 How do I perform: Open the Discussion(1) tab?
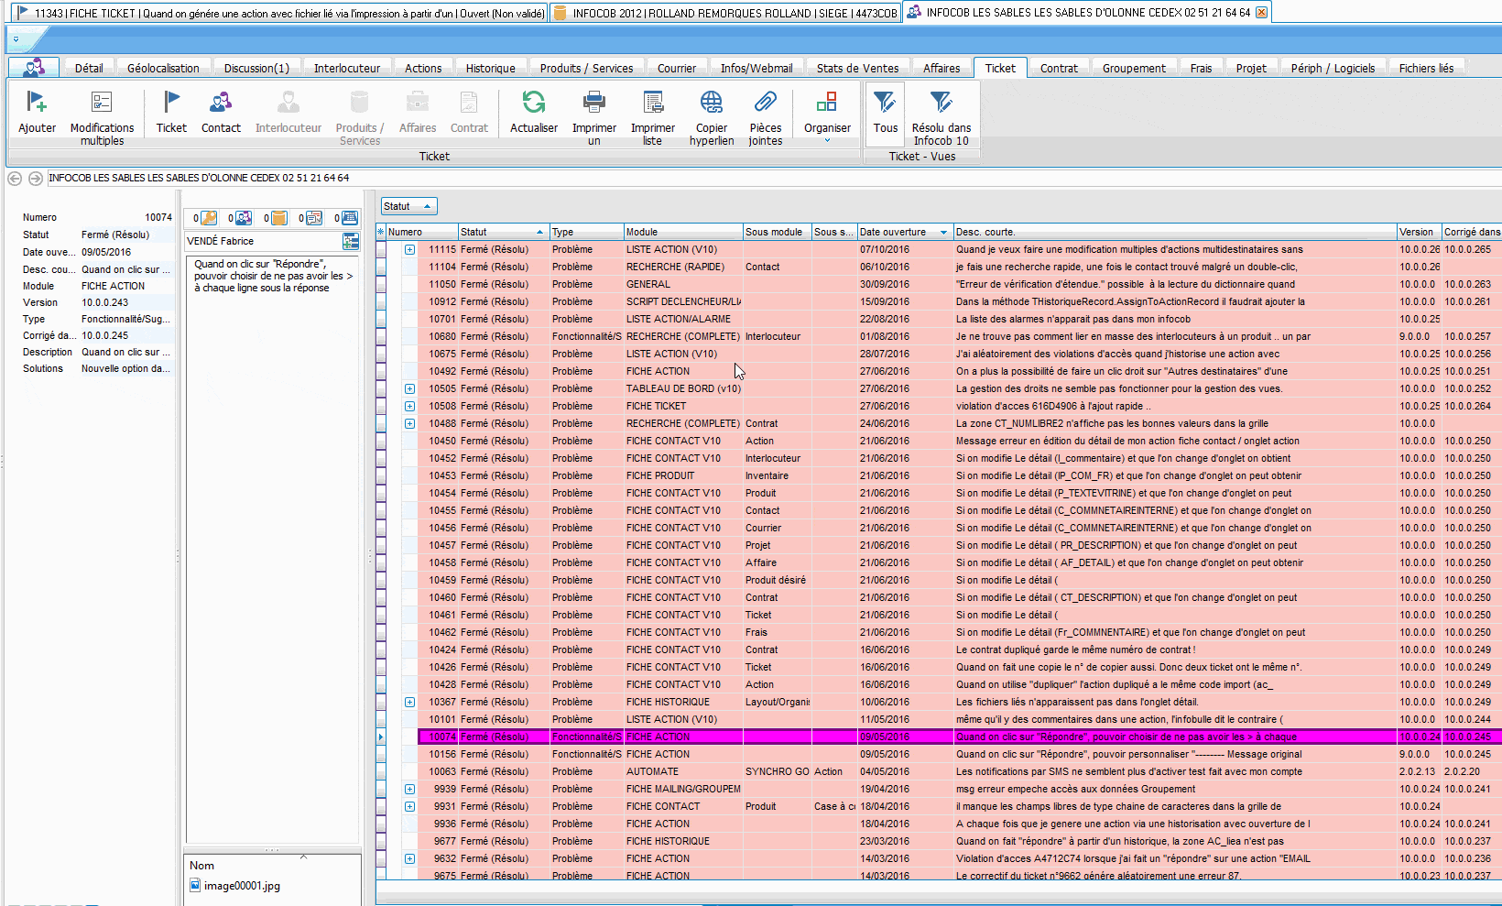[256, 68]
